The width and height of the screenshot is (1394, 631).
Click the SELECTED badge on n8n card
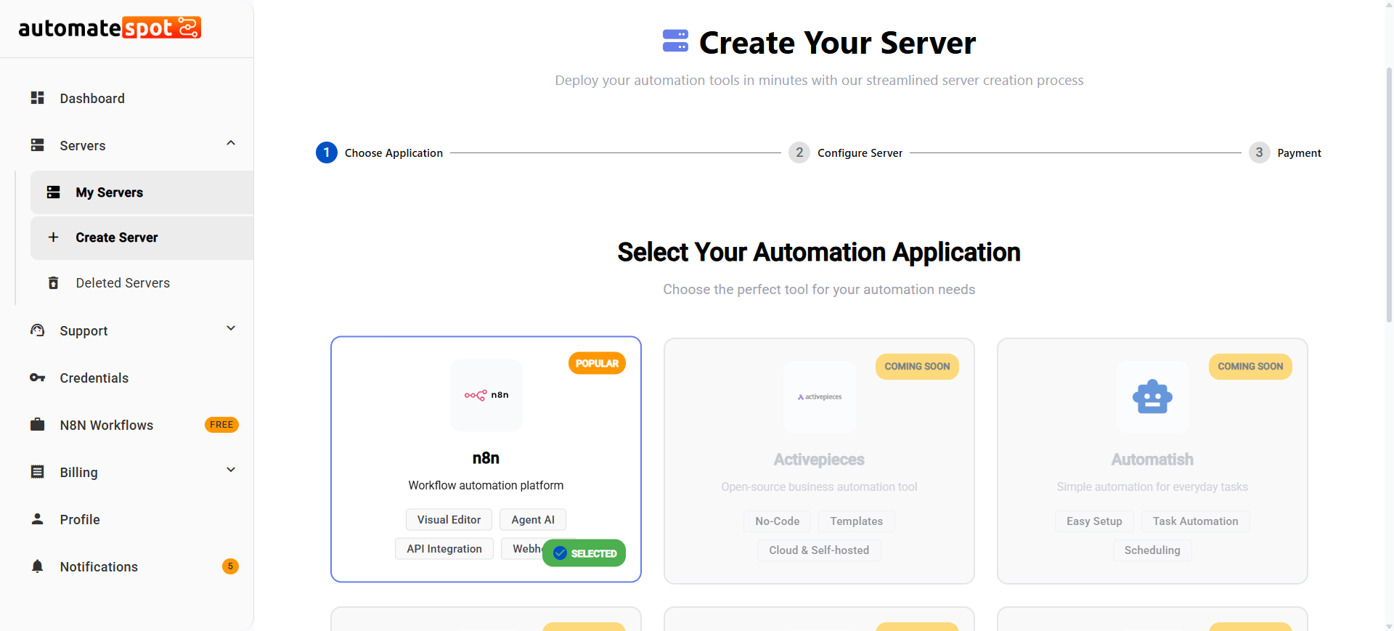pyautogui.click(x=584, y=553)
